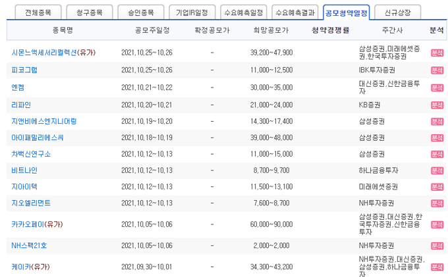This screenshot has width=448, height=277.
Task: Click date 2021.10.18~10.19
Action: (147, 138)
